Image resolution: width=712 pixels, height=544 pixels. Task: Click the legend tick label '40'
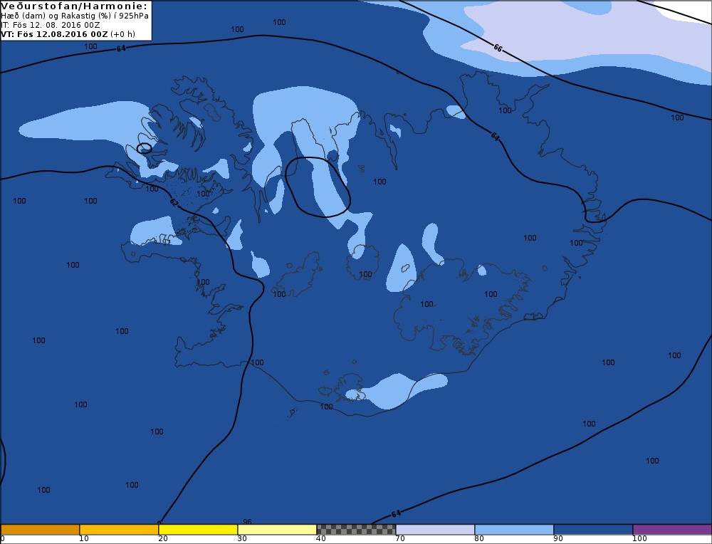pos(321,538)
